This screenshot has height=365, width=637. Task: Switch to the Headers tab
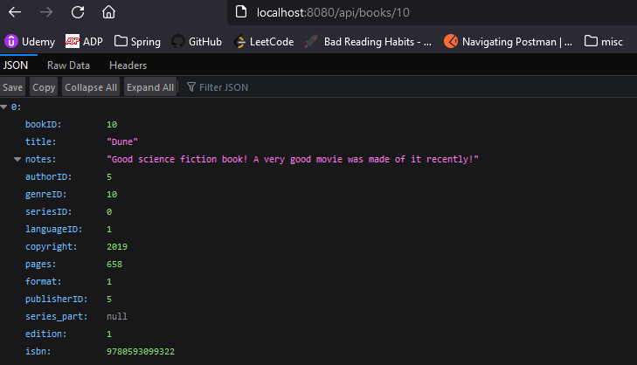[x=128, y=65]
